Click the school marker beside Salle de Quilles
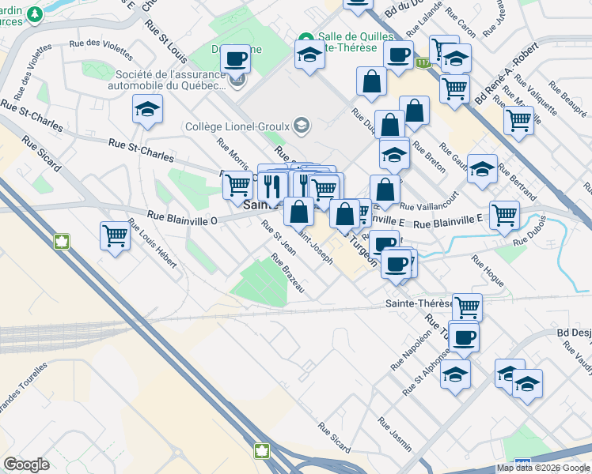Image resolution: width=592 pixels, height=474 pixels. (309, 56)
